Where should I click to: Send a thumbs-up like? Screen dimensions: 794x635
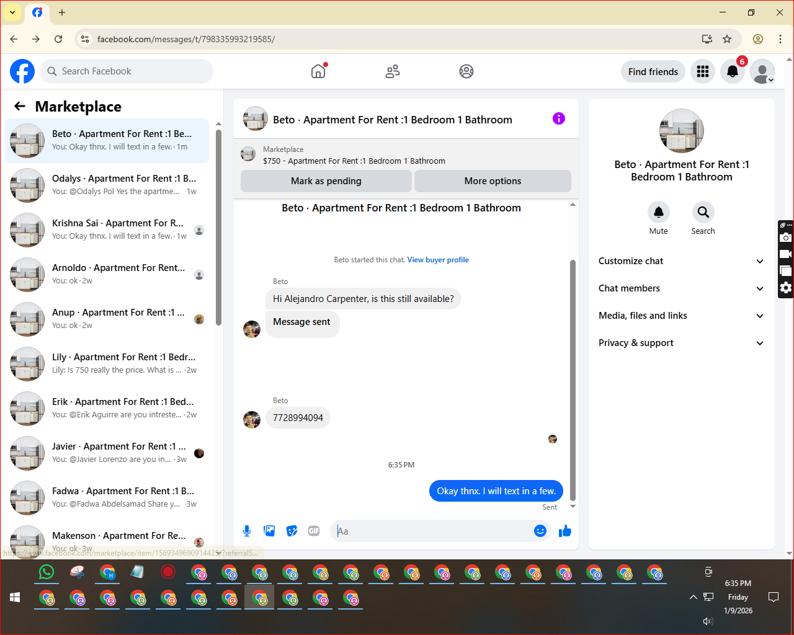(565, 531)
